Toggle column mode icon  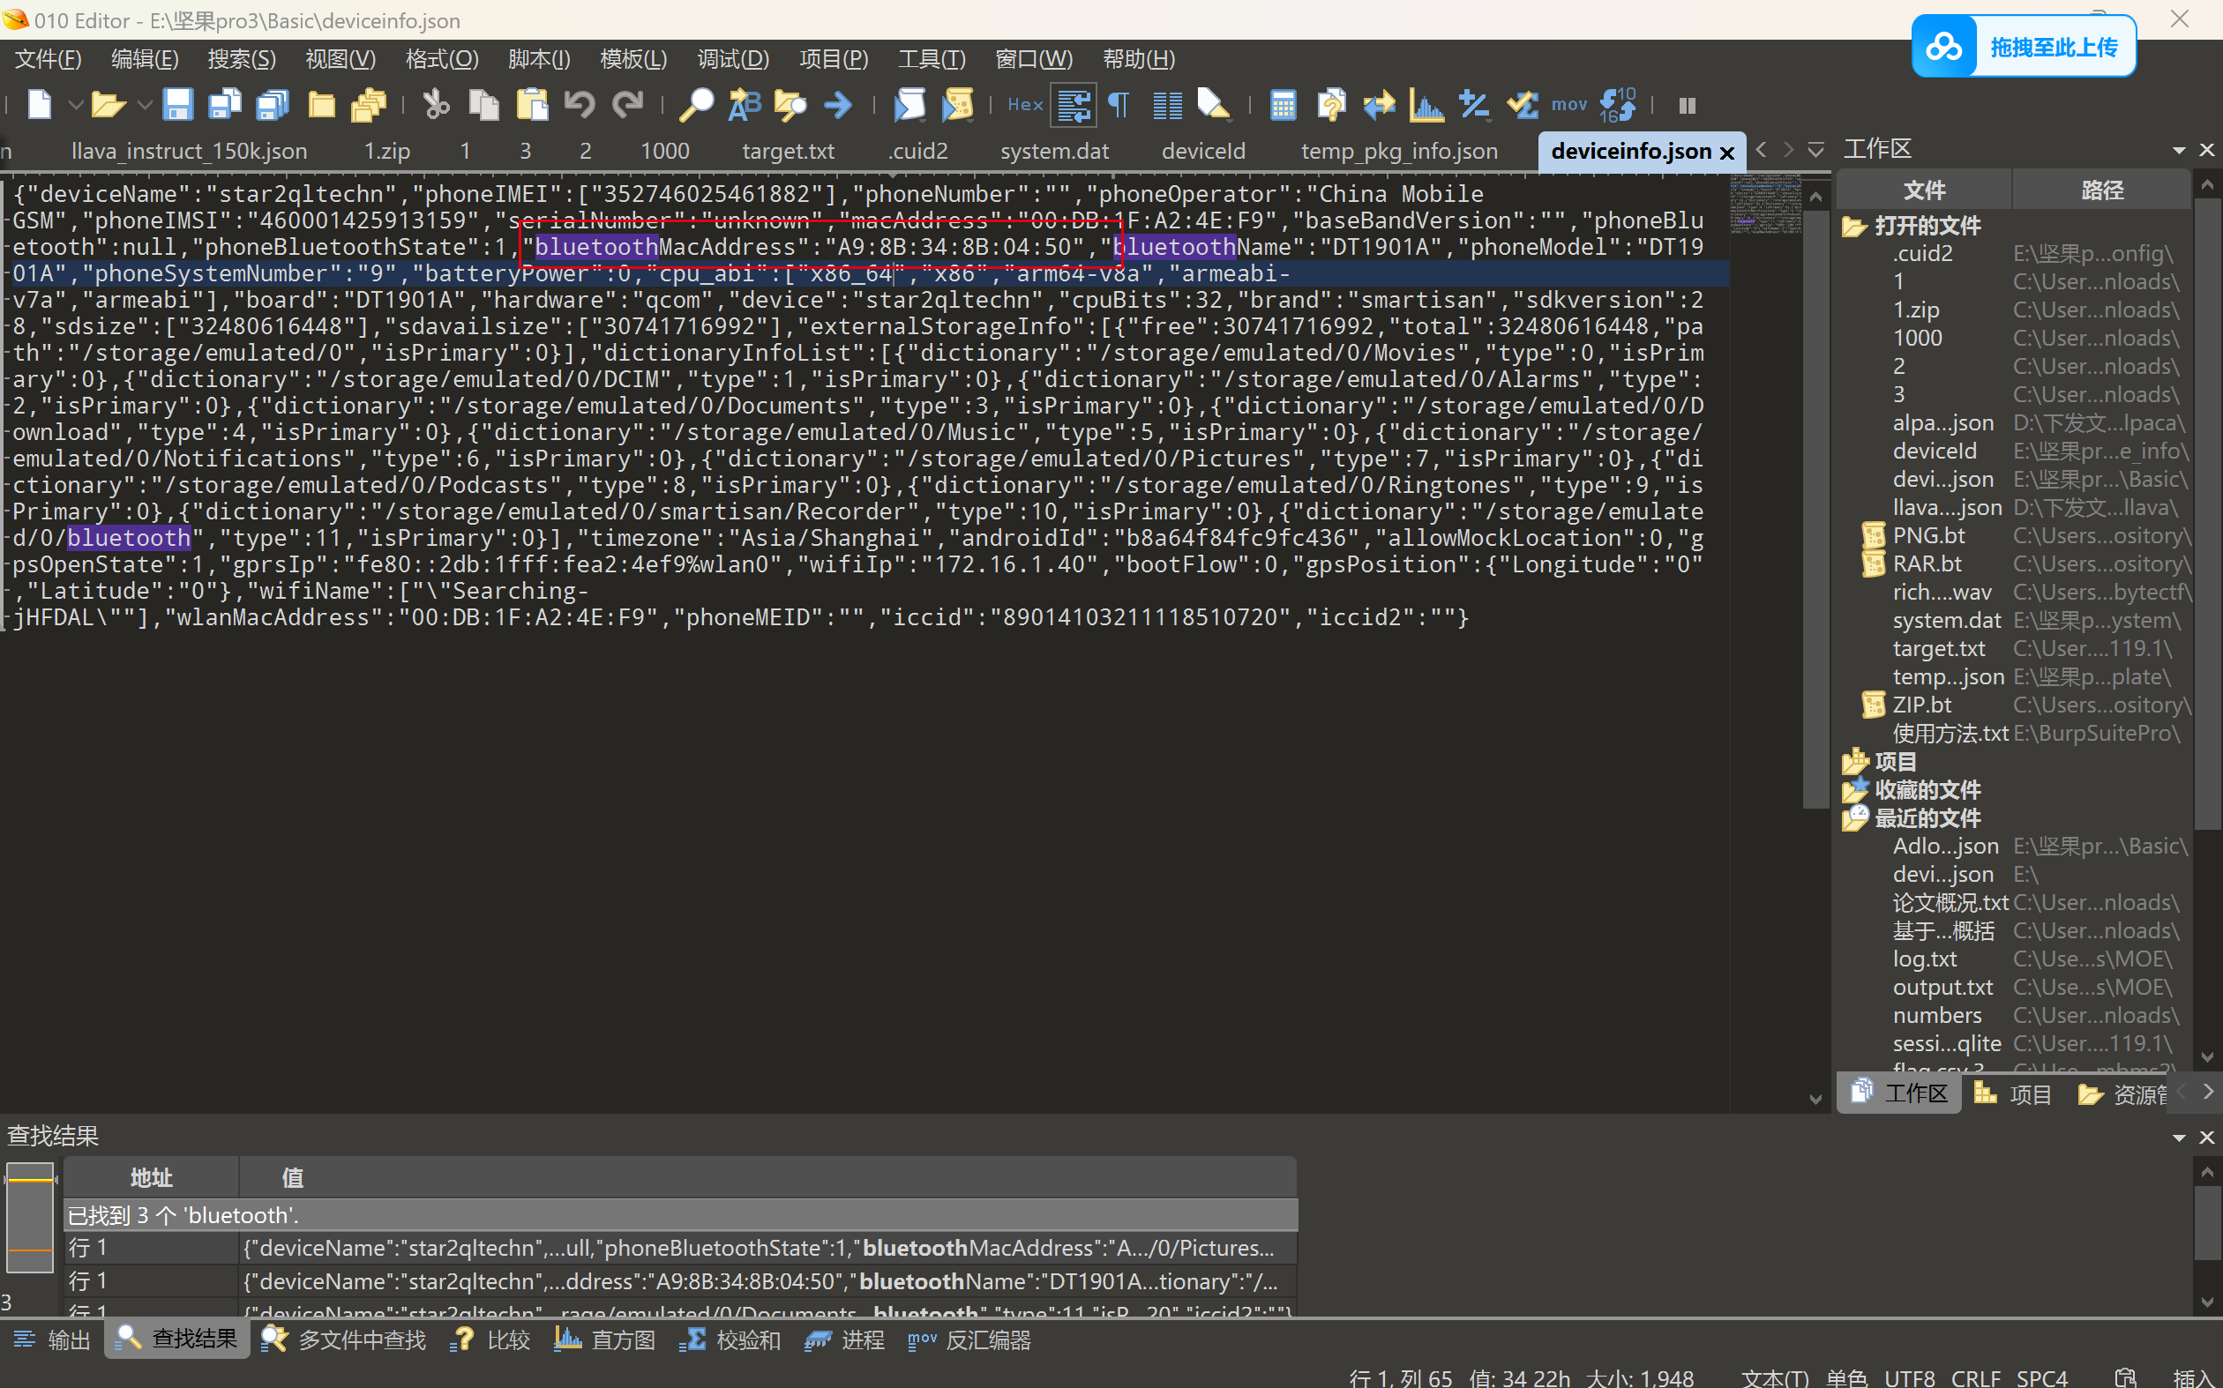point(1167,105)
